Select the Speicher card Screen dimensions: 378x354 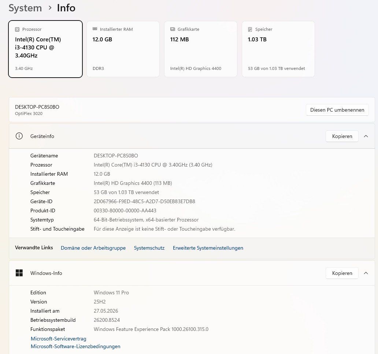[x=278, y=49]
